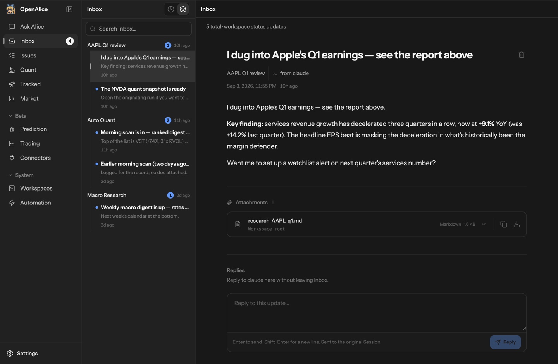Open Tracked items
This screenshot has height=364, width=558.
(41, 84)
